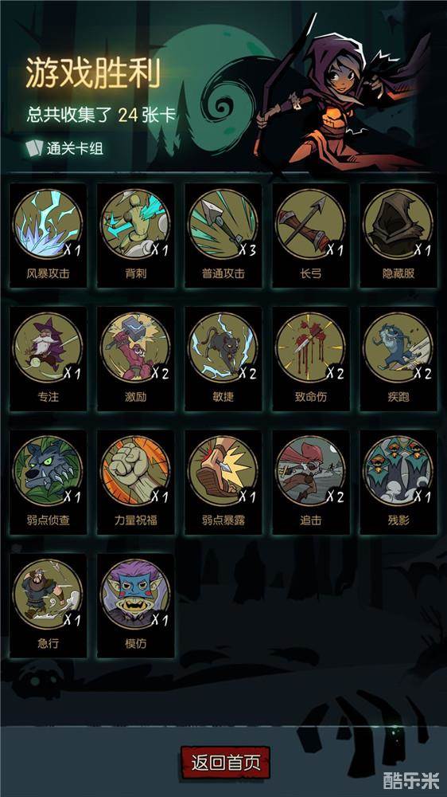View the 弱点侦查 wolf card
Image resolution: width=447 pixels, height=797 pixels.
pyautogui.click(x=49, y=482)
